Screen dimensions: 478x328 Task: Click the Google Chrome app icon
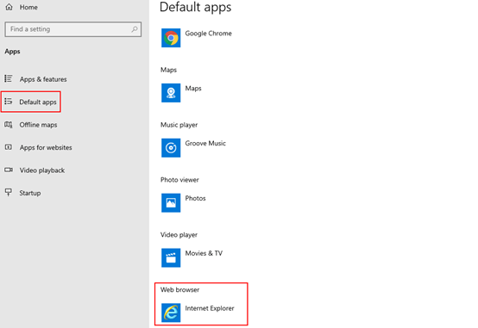click(171, 38)
